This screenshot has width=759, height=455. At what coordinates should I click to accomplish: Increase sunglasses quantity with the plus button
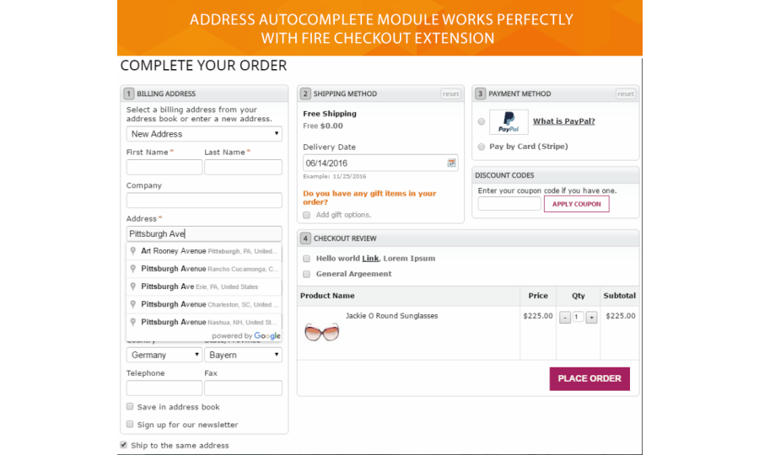(x=591, y=317)
